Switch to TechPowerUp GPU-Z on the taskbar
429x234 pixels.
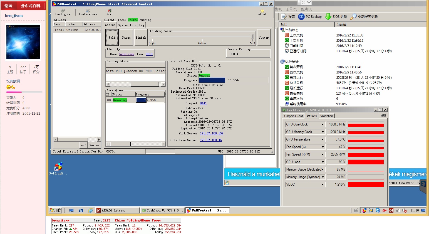[162, 210]
